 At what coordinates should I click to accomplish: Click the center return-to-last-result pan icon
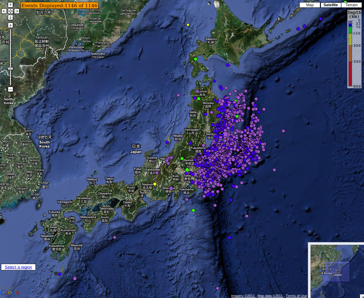10,11
